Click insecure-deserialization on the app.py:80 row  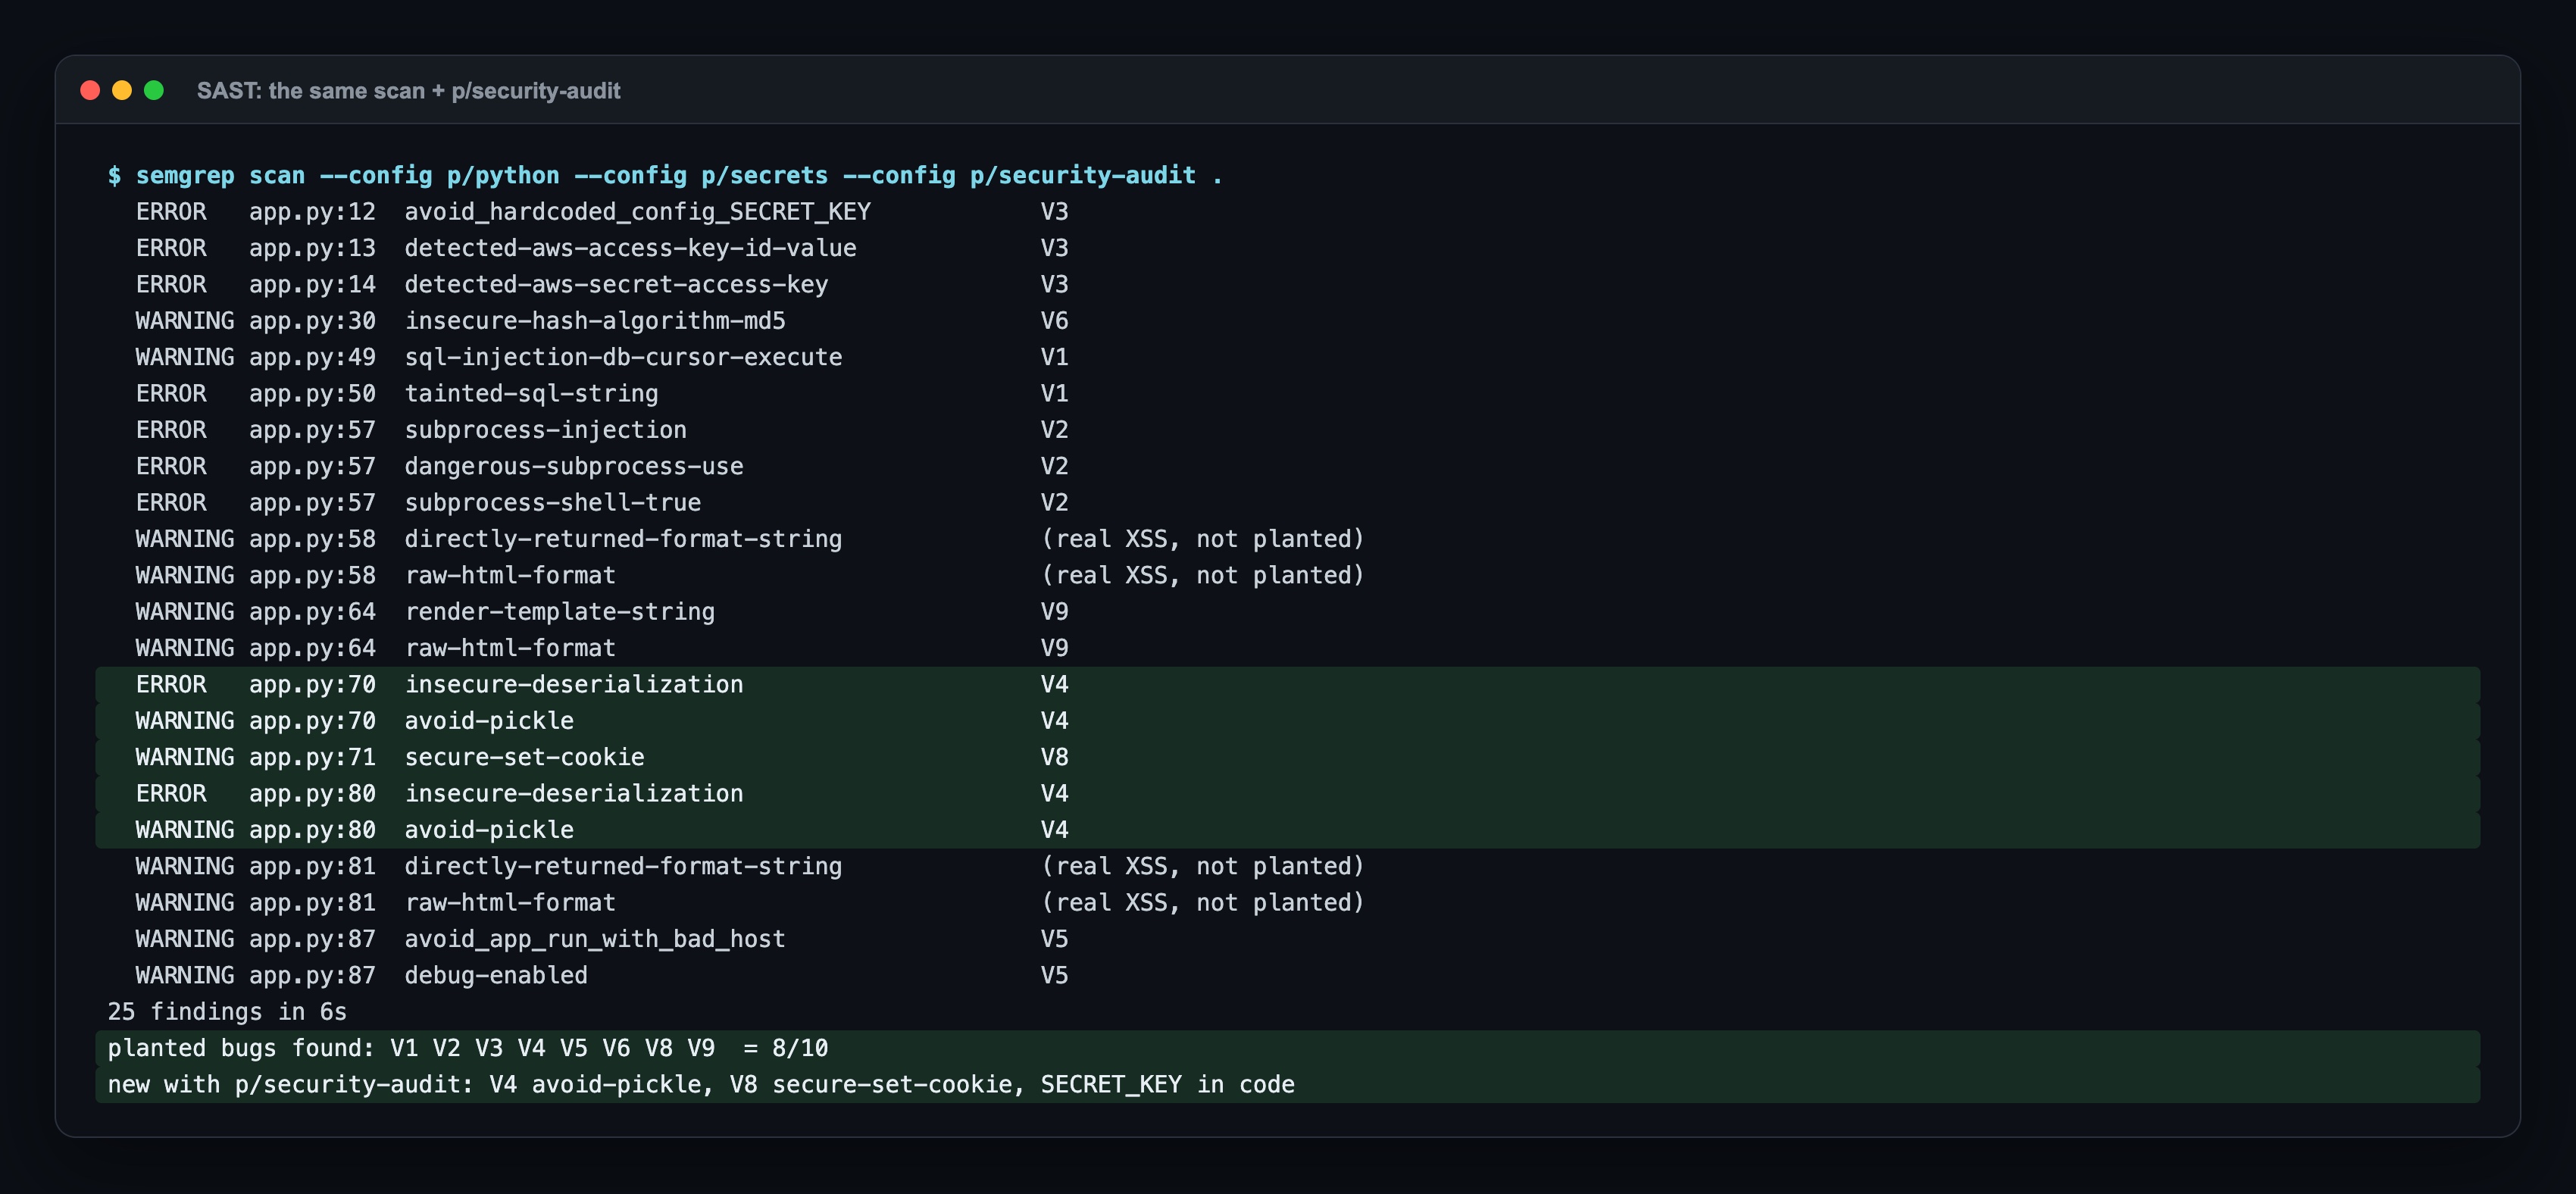coord(574,793)
